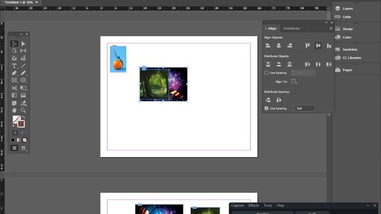Open the Color panel
The height and width of the screenshot is (214, 381).
(x=343, y=37)
